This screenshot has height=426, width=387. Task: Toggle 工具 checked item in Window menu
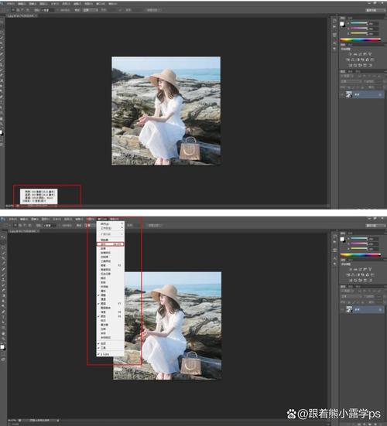point(111,348)
